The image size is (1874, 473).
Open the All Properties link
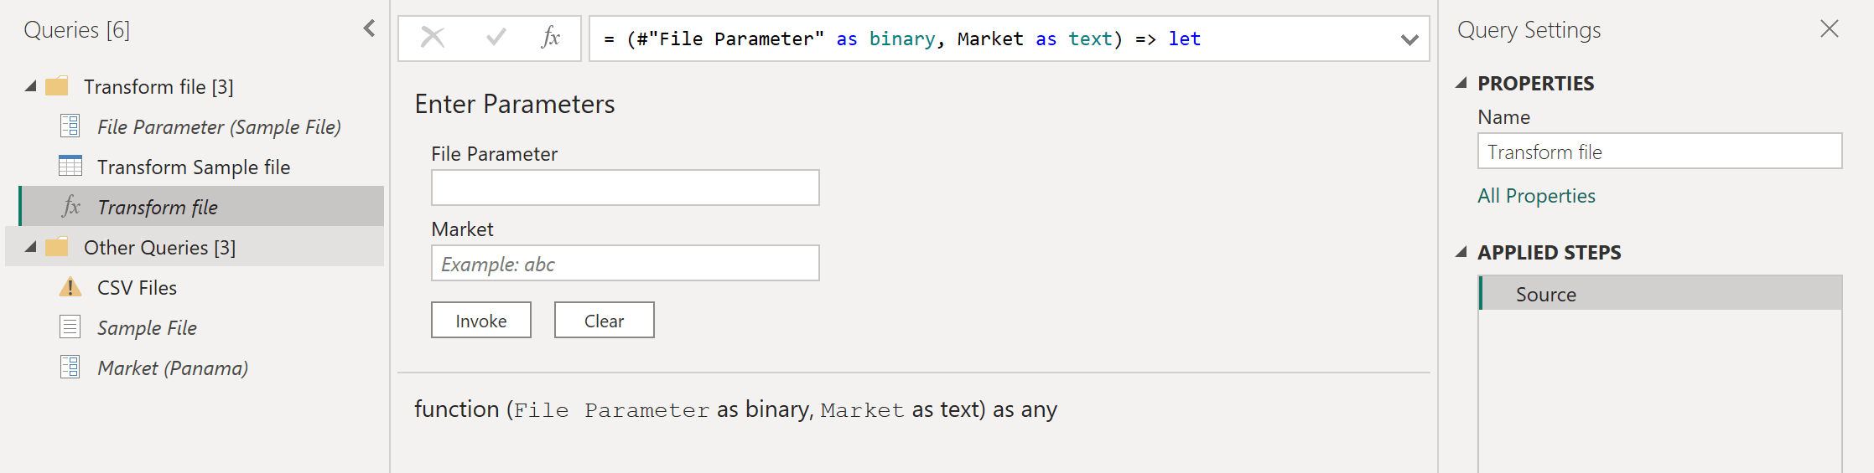pos(1536,196)
